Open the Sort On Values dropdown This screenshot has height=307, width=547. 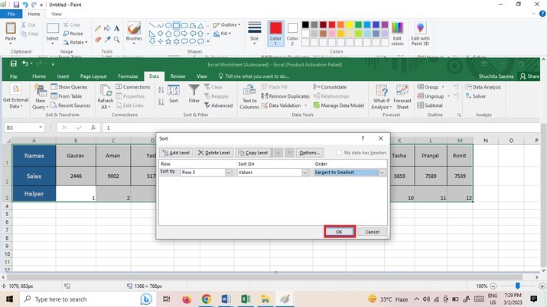point(305,173)
